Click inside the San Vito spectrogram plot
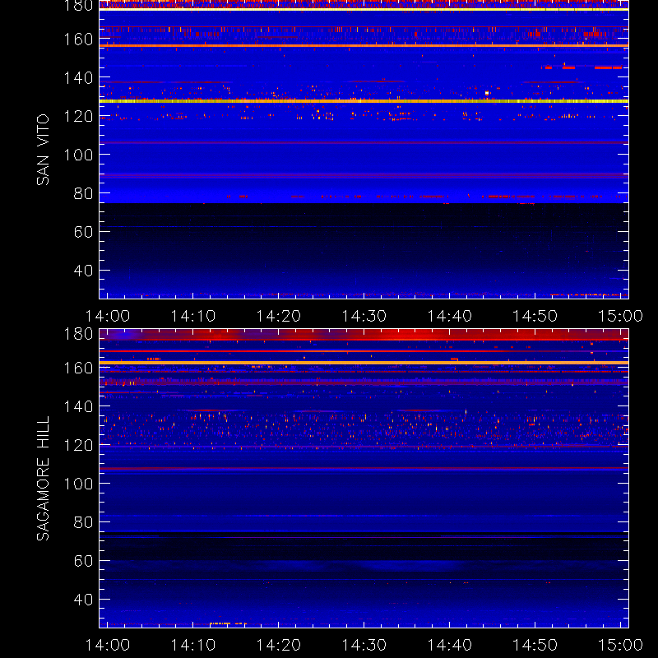 click(x=364, y=150)
